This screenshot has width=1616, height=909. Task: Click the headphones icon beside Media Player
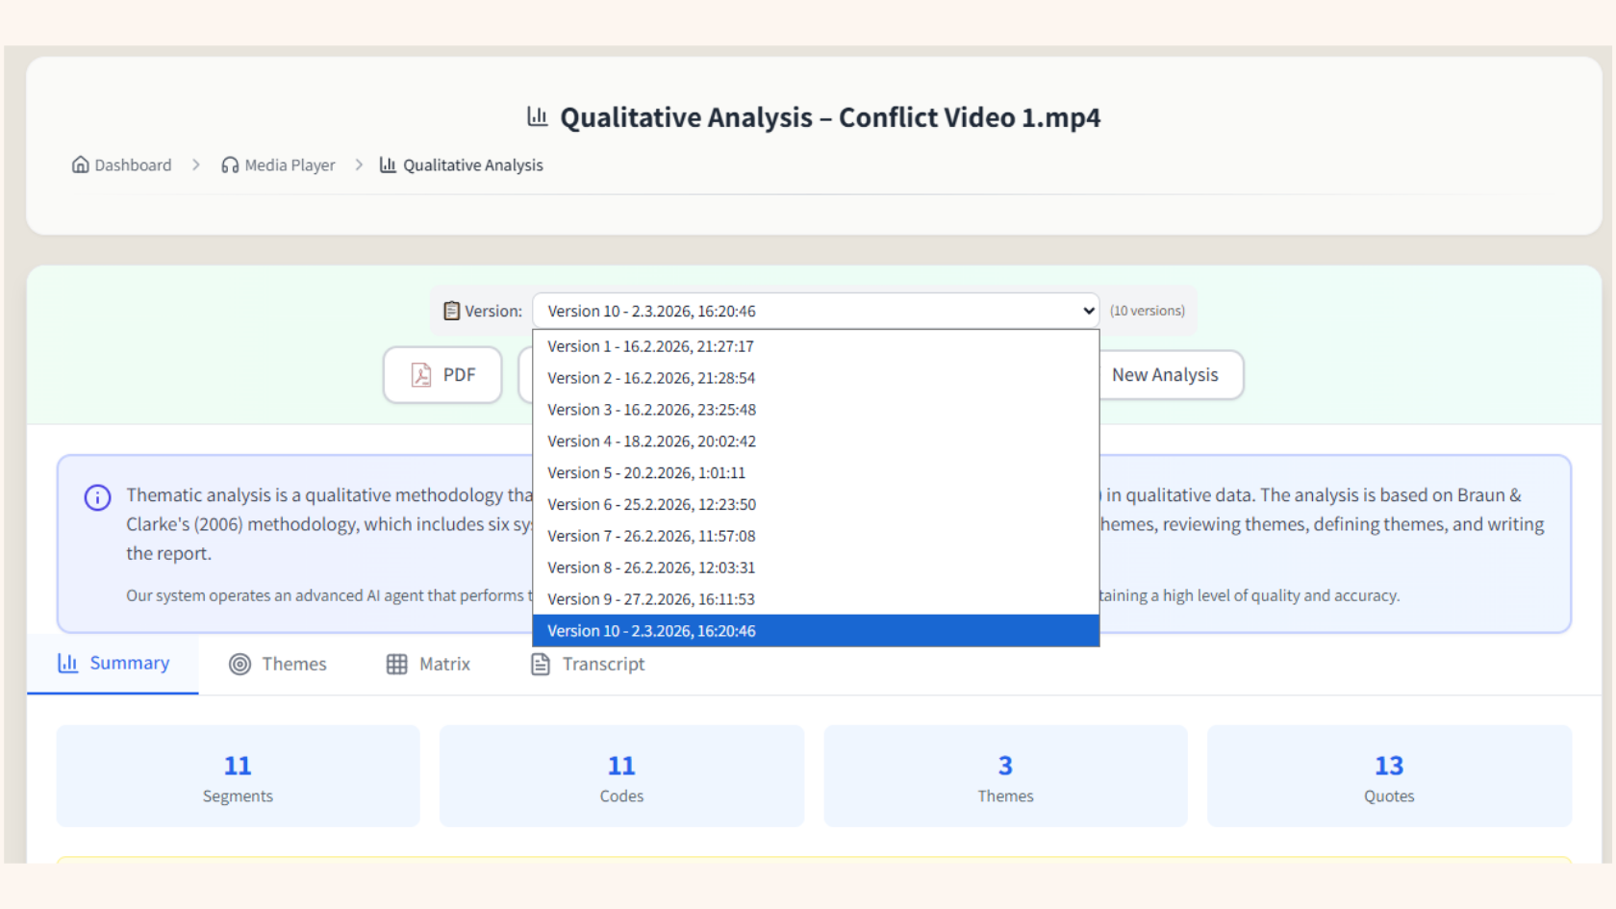(229, 164)
